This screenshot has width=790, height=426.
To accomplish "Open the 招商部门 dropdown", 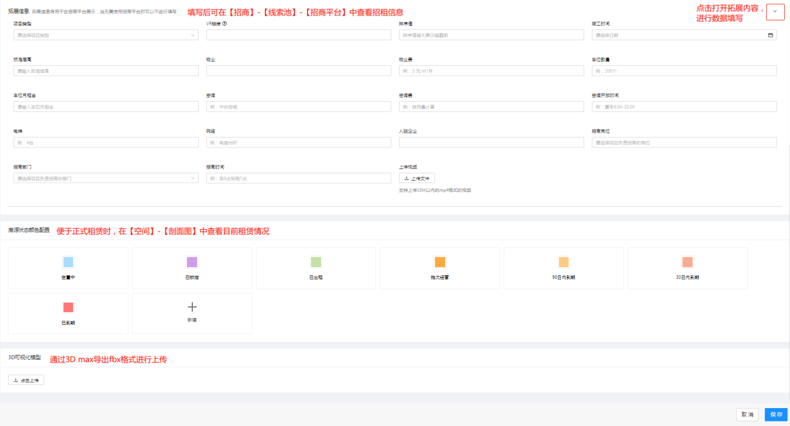I will (x=106, y=179).
